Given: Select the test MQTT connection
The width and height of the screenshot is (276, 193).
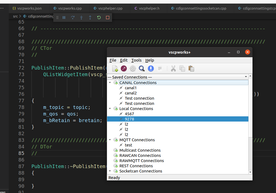Looking at the screenshot, I should pyautogui.click(x=128, y=145).
